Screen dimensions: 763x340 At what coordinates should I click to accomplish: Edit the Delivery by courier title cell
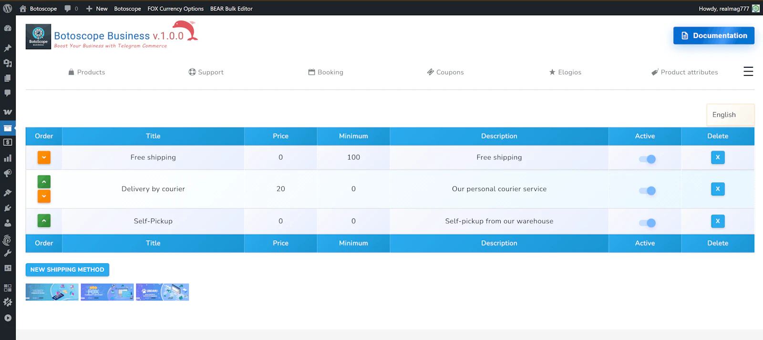(x=153, y=189)
